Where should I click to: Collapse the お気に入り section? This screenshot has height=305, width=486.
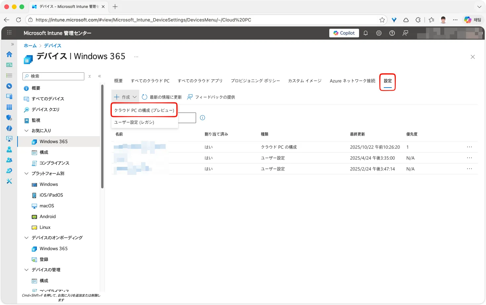(x=27, y=131)
